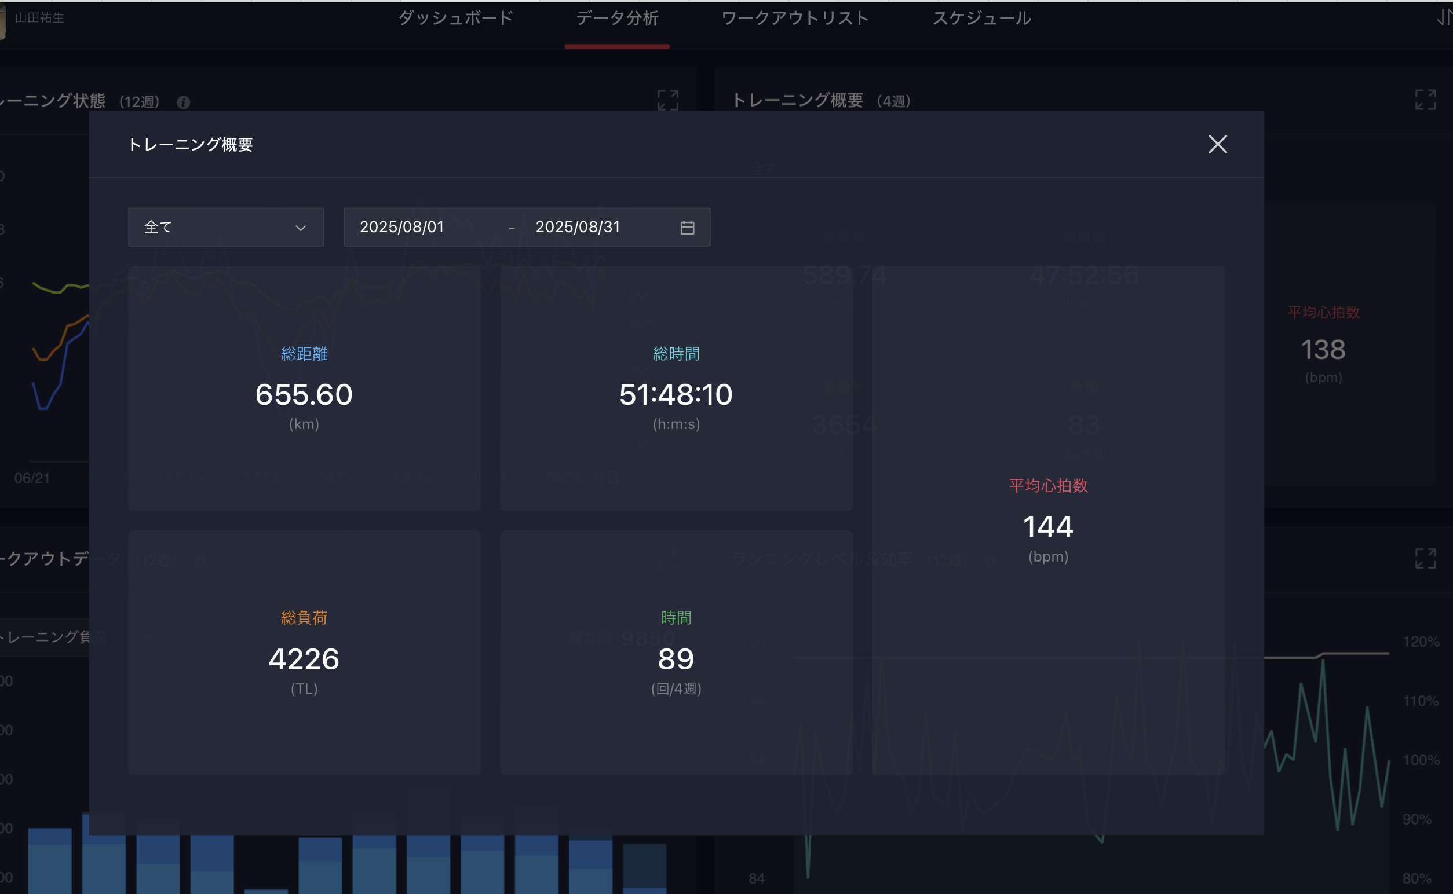Click the chevron in the 全て selector

301,228
